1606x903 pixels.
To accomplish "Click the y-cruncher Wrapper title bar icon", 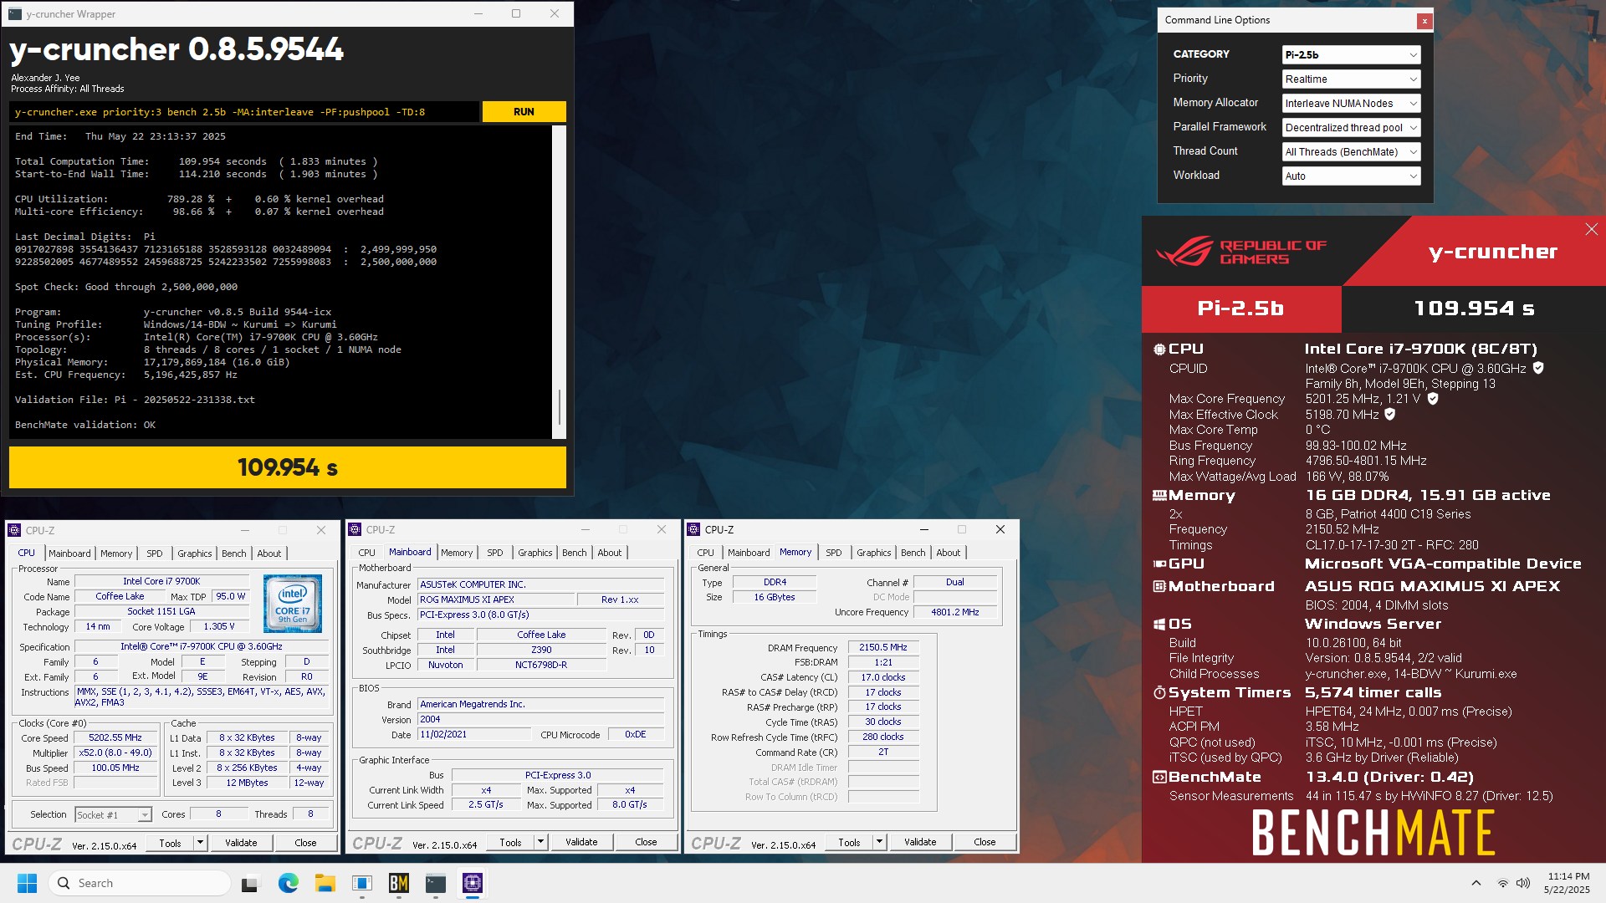I will 15,13.
